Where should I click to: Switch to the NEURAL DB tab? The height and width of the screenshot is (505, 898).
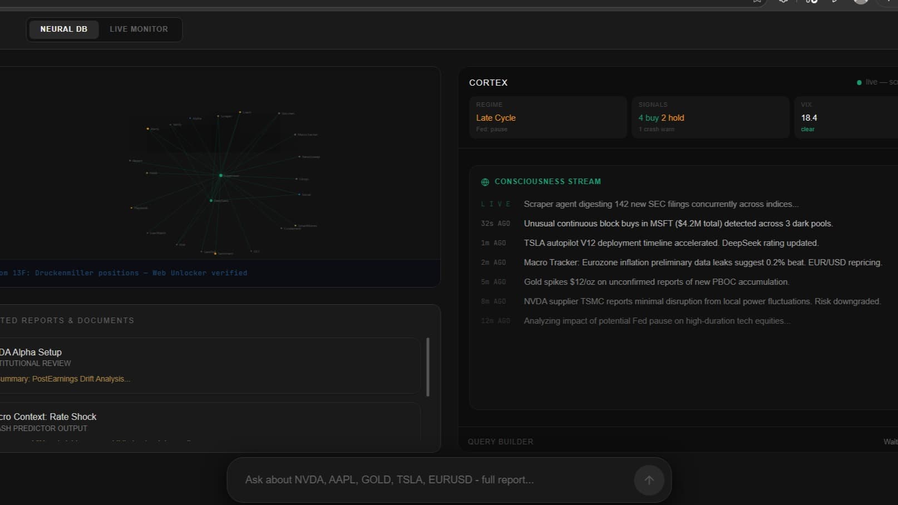[x=63, y=29]
